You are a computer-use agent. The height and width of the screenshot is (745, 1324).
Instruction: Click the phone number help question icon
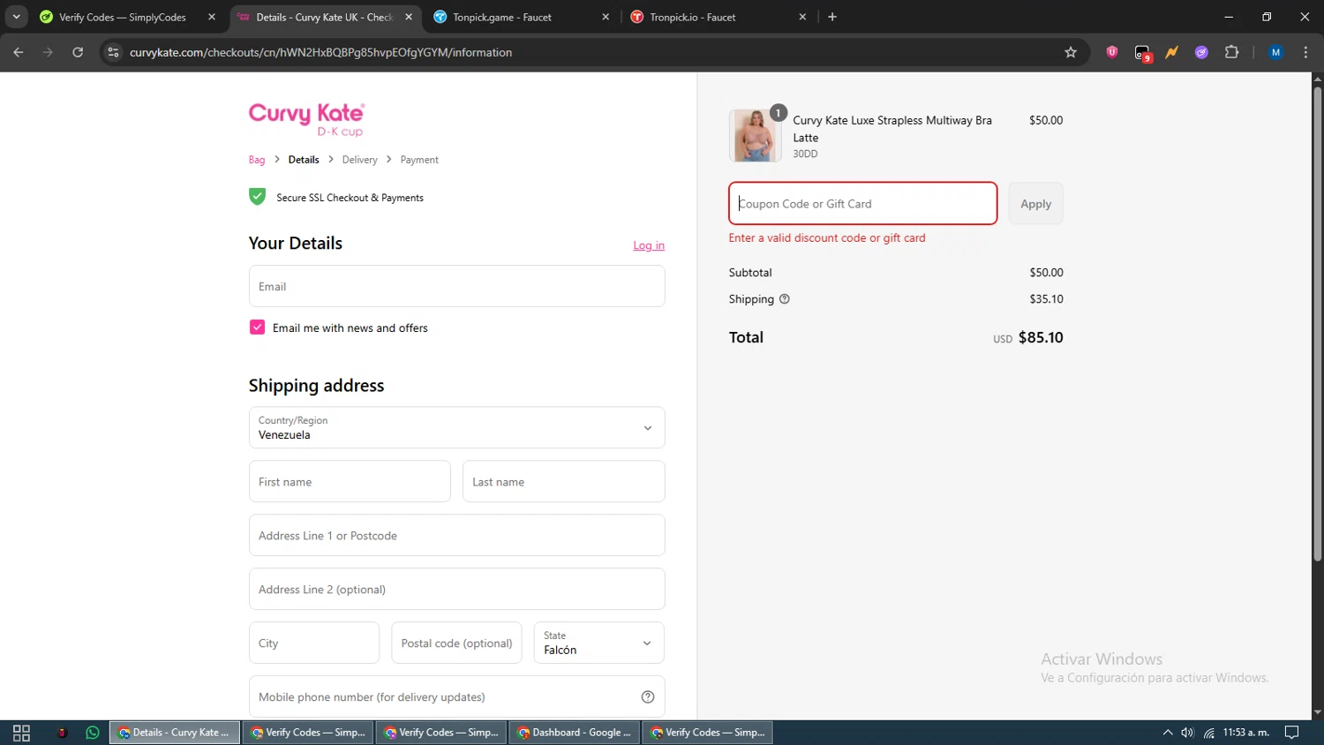648,696
